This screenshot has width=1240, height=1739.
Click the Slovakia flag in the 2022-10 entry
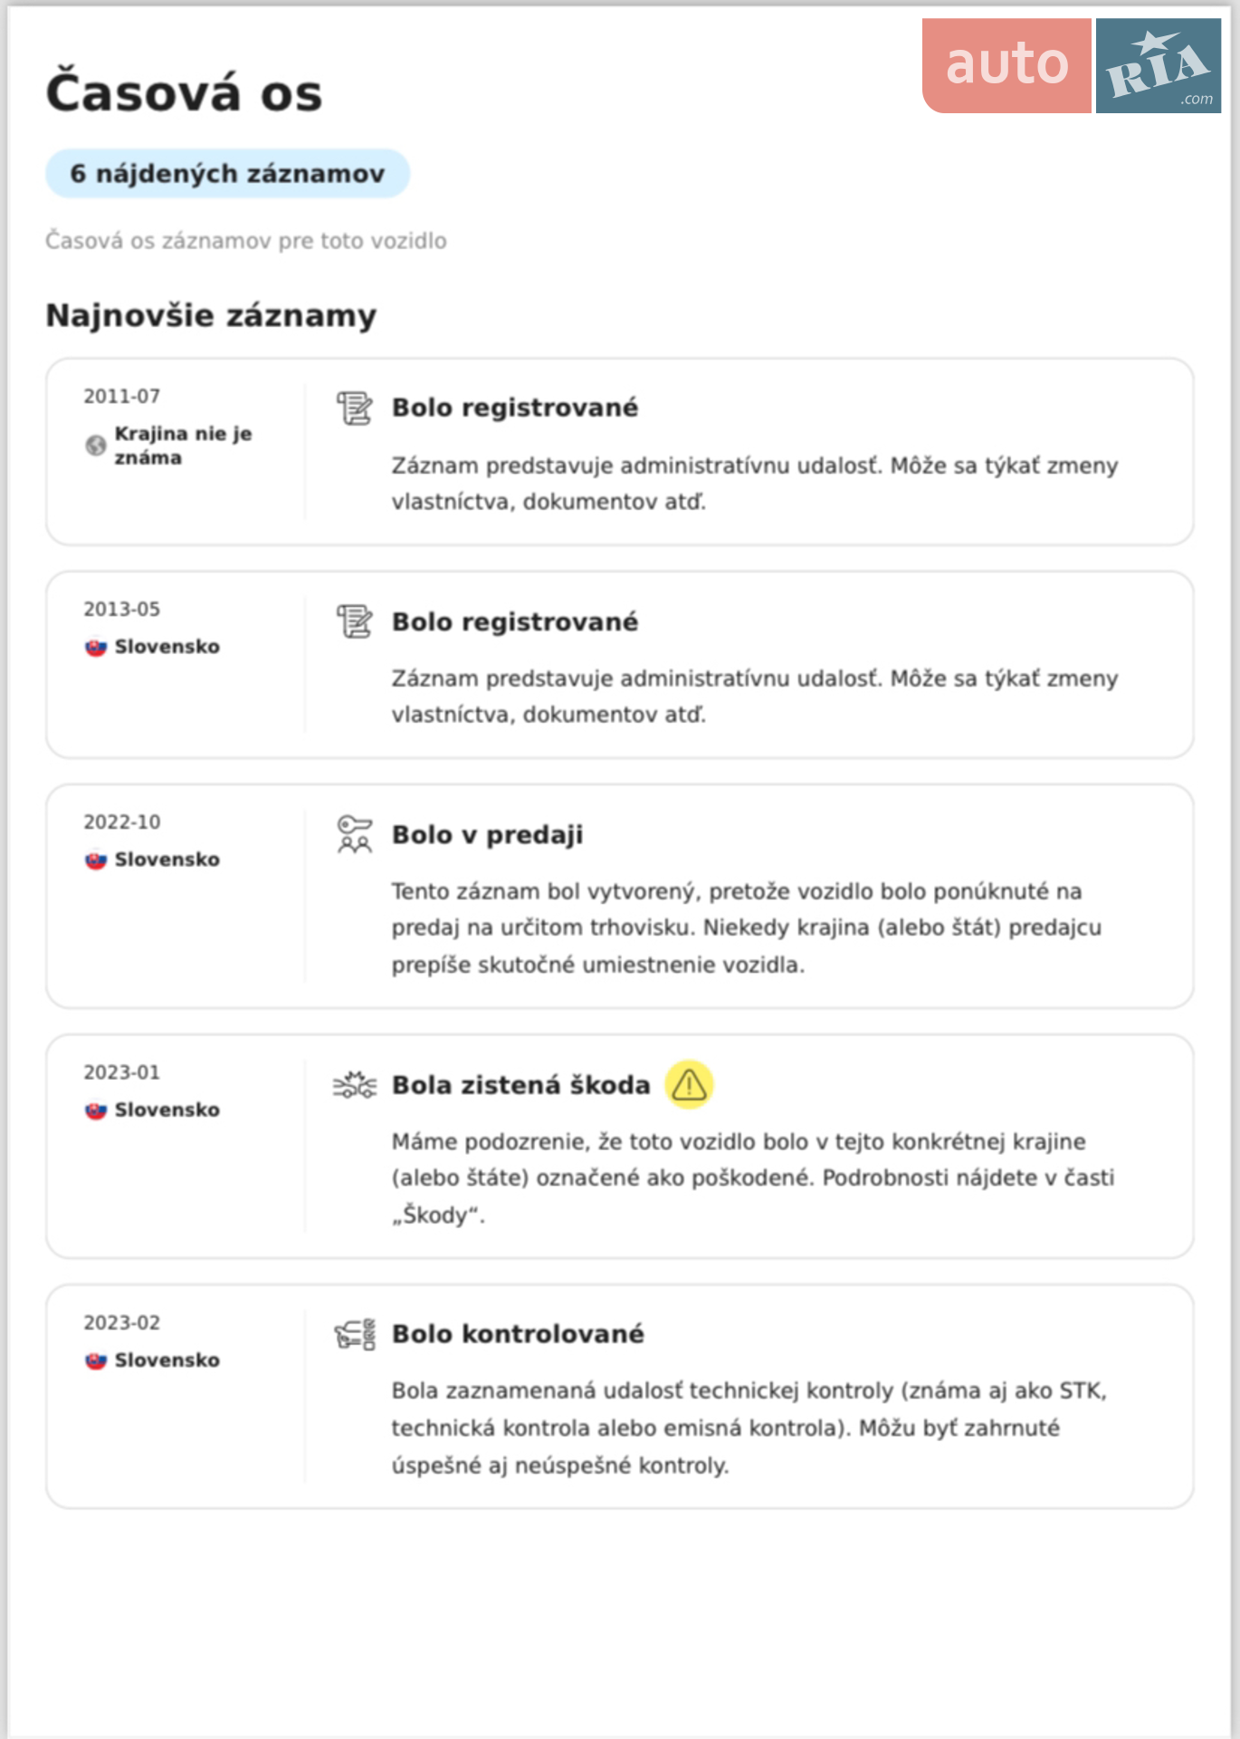pos(96,860)
